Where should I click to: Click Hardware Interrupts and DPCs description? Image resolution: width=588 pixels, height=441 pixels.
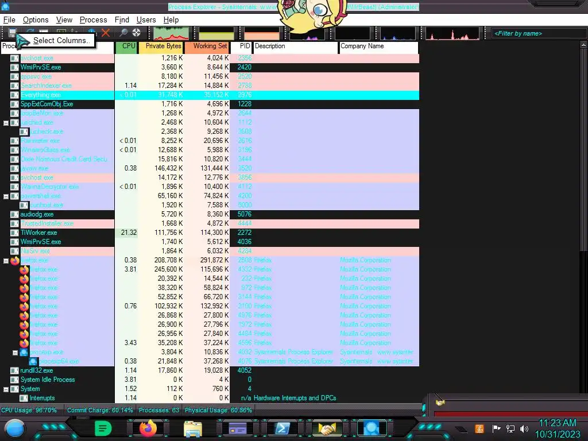(x=295, y=398)
